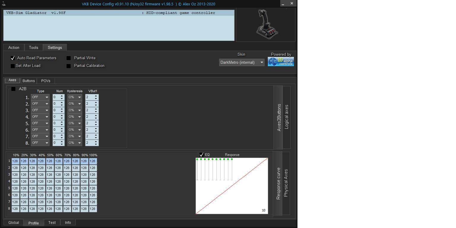Open the Skin dropdown DarkMetro
The height and width of the screenshot is (228, 456).
coord(242,62)
